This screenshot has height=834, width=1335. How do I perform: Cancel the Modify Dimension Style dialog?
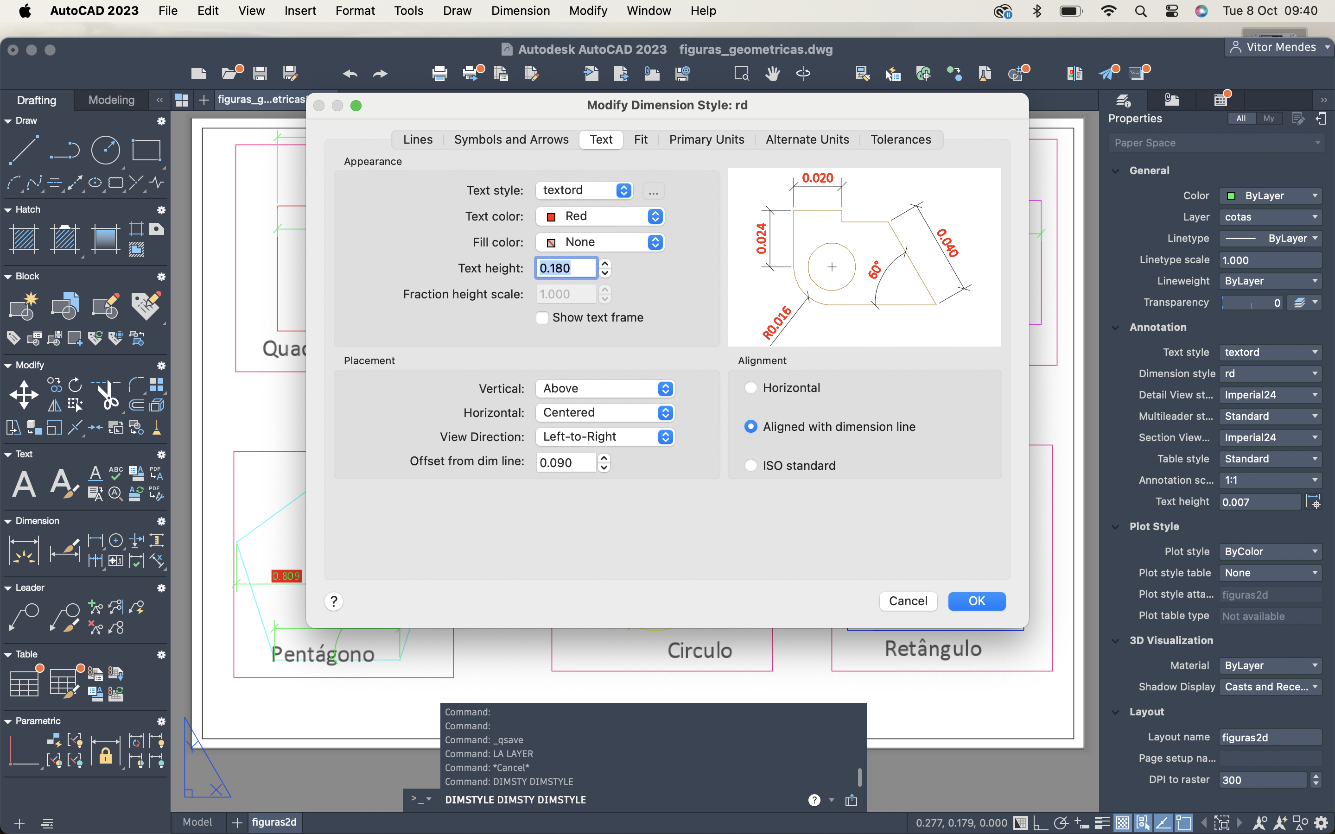[908, 601]
